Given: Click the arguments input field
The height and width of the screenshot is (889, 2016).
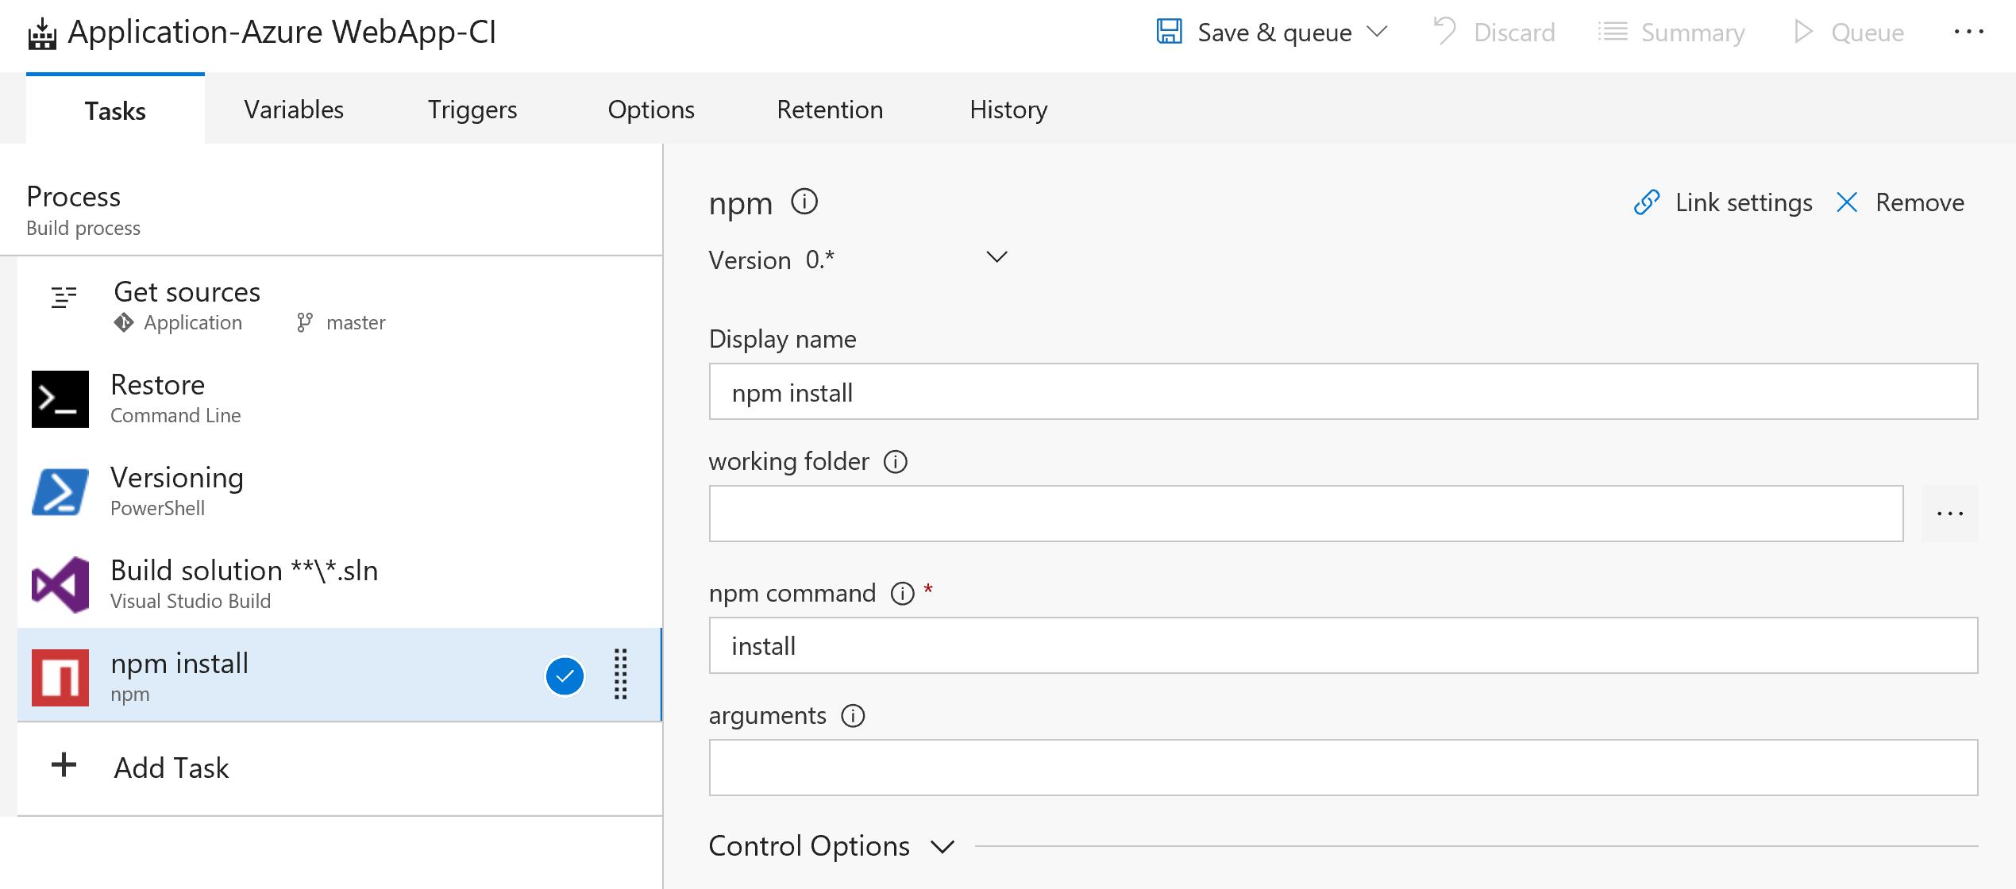Looking at the screenshot, I should tap(1343, 768).
